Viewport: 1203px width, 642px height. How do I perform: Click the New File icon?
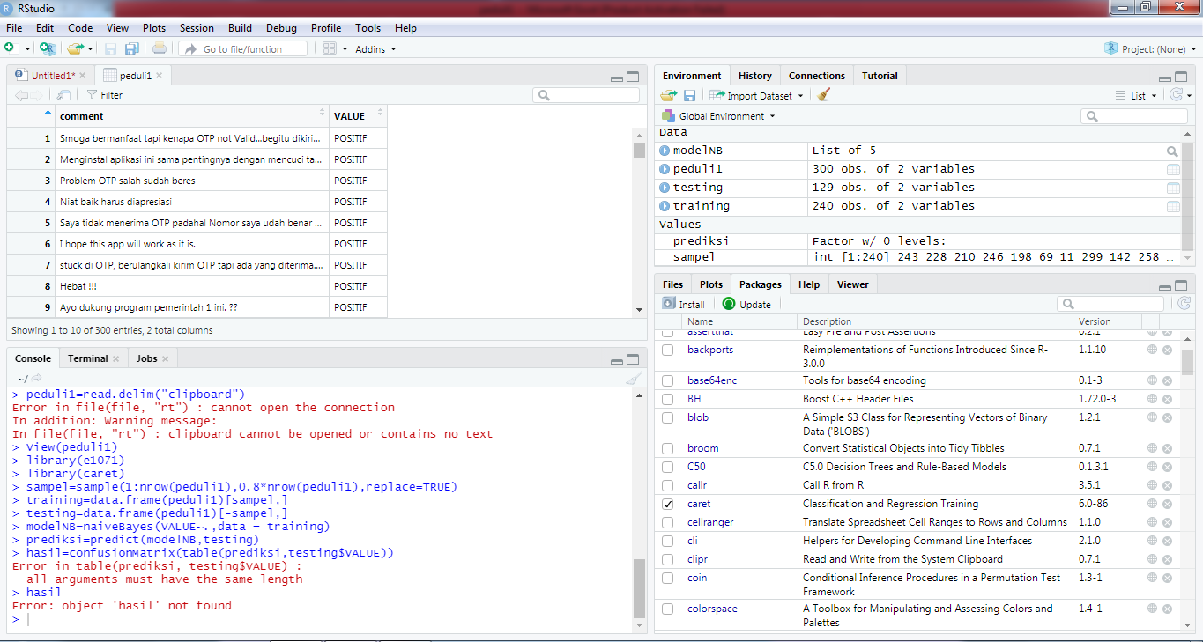coord(10,48)
